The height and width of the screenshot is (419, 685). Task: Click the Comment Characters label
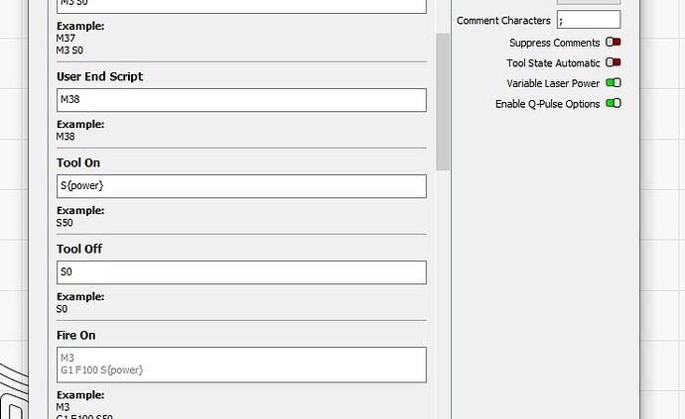tap(503, 21)
